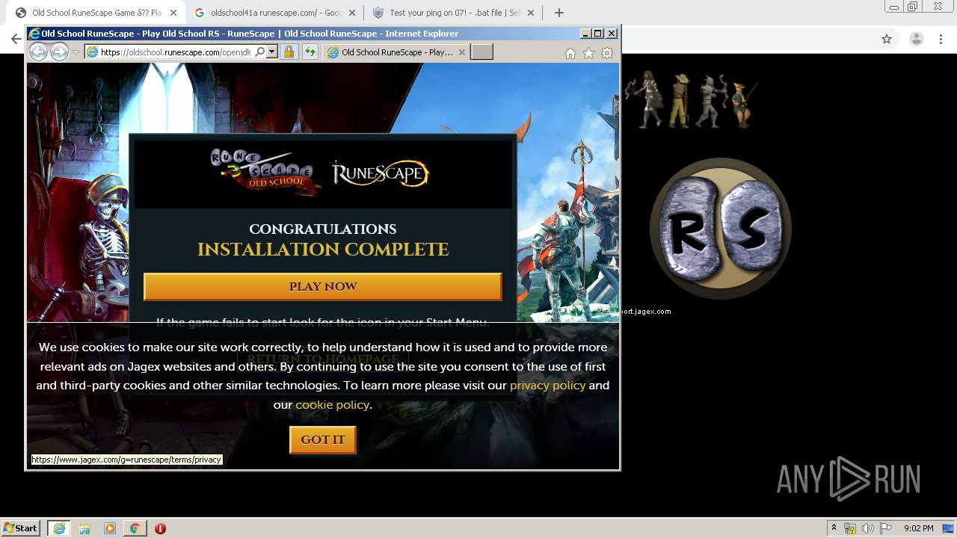Click the RuneScape logo in installer banner

[381, 173]
